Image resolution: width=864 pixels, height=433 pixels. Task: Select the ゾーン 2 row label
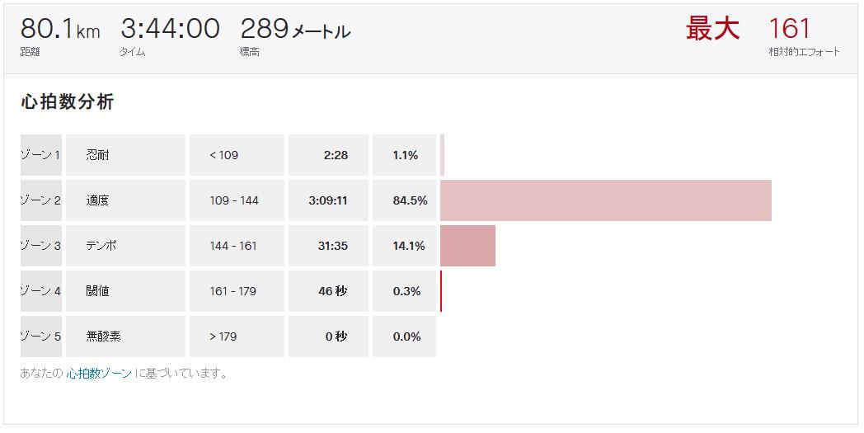(x=40, y=200)
